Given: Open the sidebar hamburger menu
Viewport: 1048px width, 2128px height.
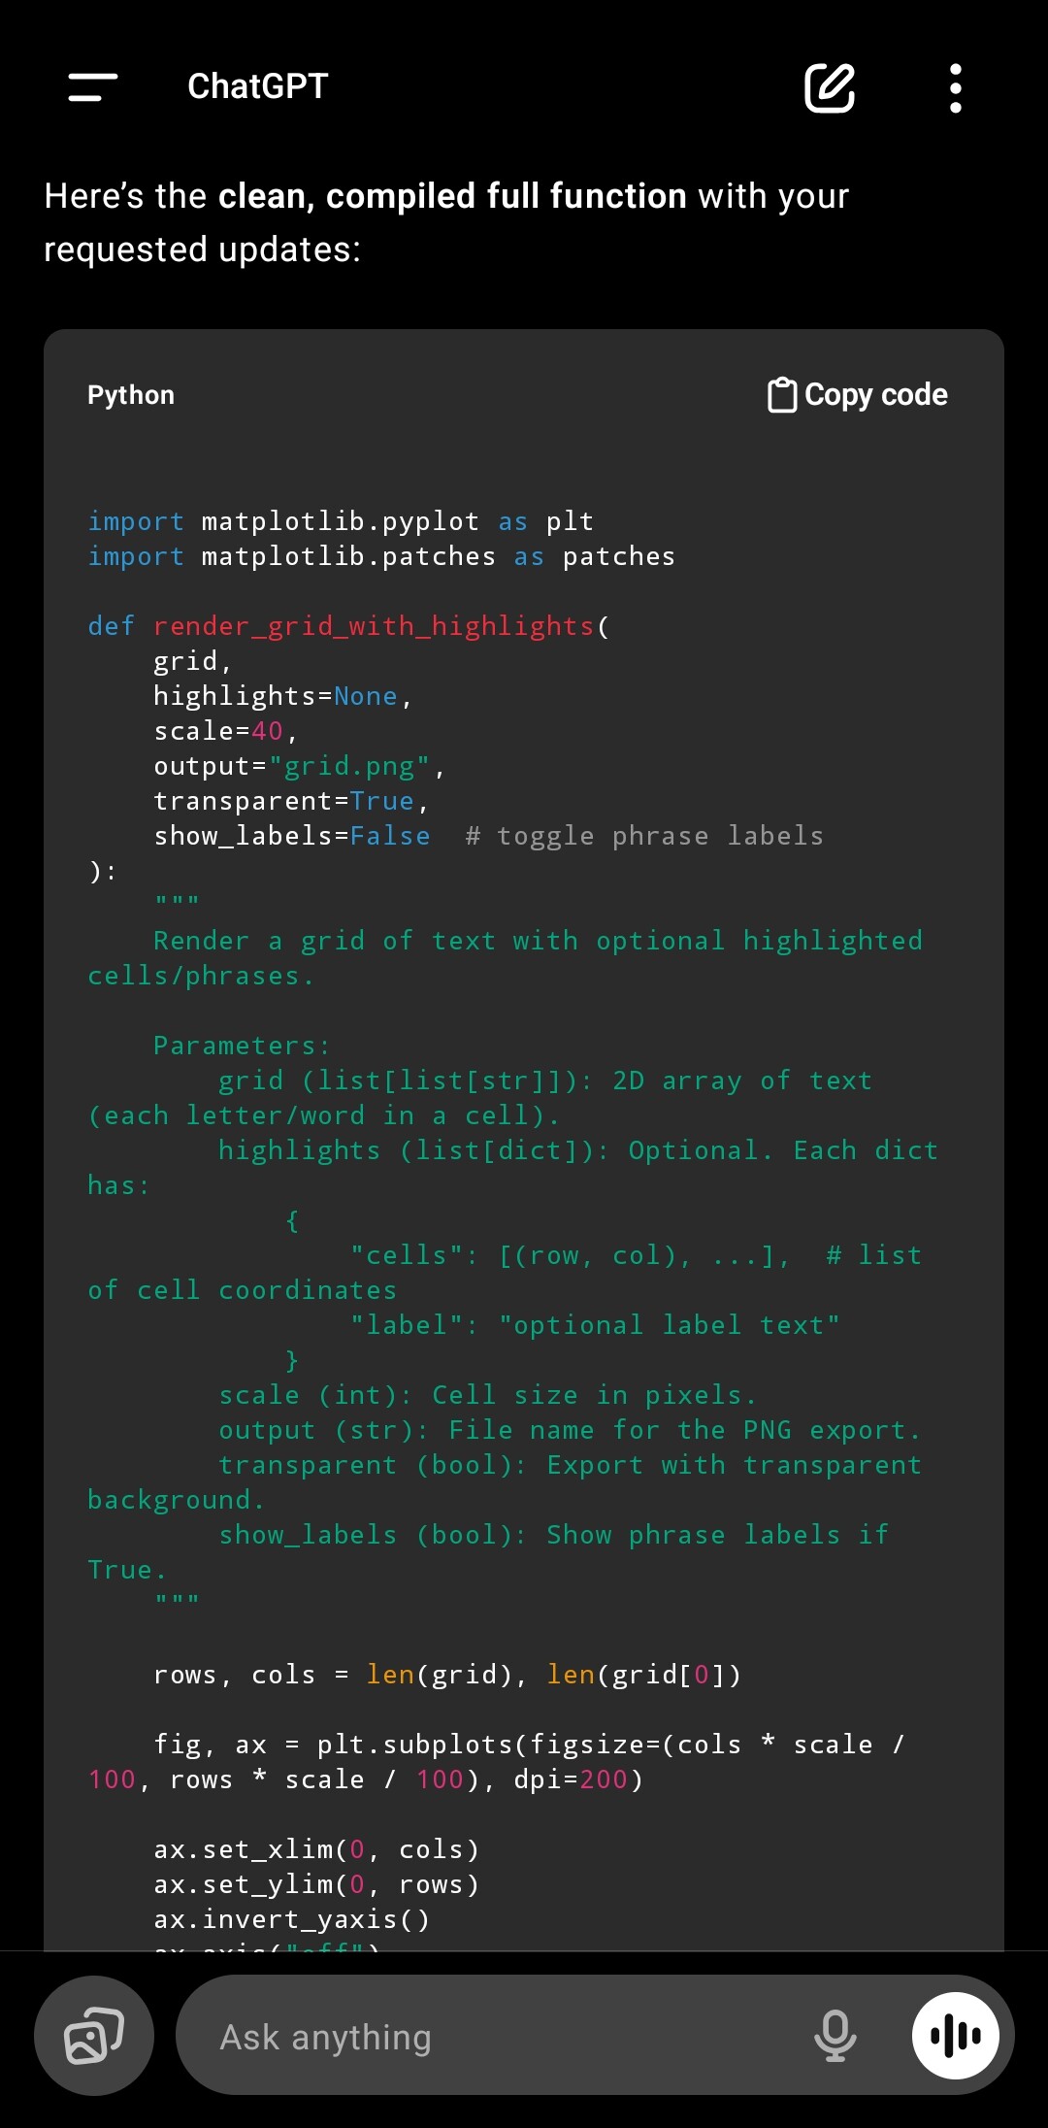Looking at the screenshot, I should 93,87.
